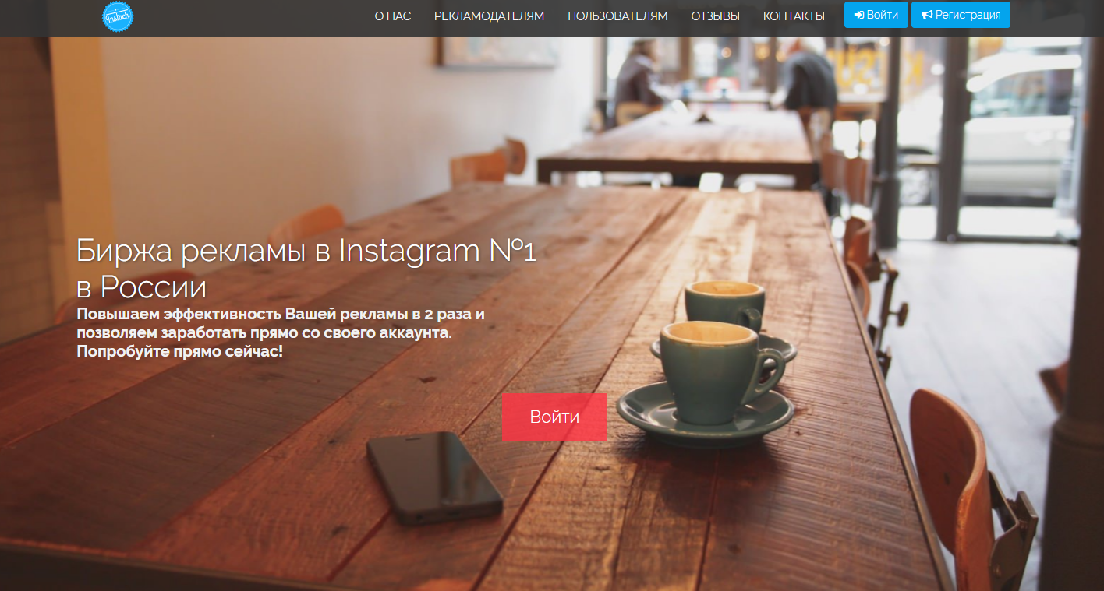
Task: Go to the РЕКЛАМОДАТЕЛЯМ menu item
Action: 490,16
